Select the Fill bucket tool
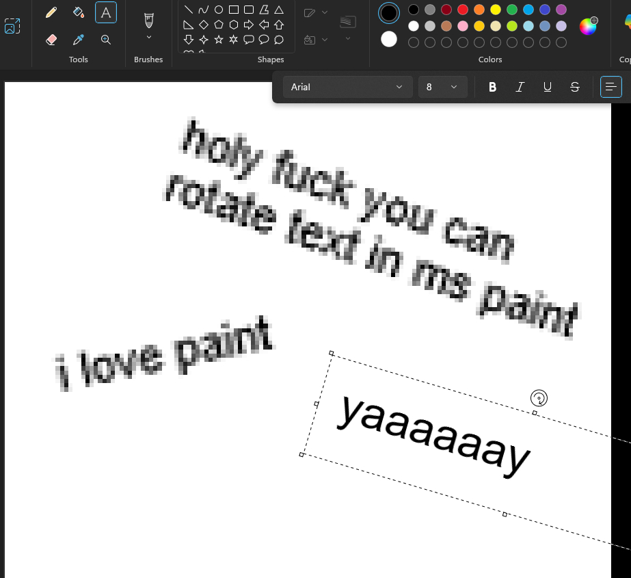 click(78, 12)
